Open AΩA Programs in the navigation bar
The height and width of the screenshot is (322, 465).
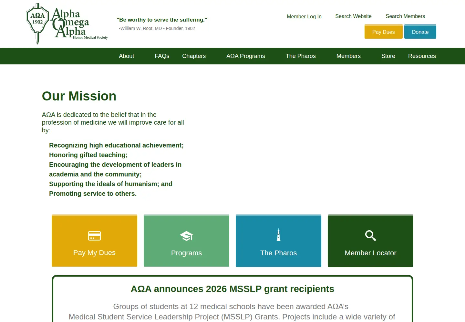coord(245,56)
